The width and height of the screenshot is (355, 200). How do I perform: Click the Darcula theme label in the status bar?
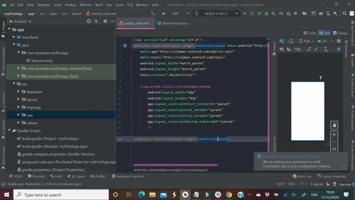point(345,184)
